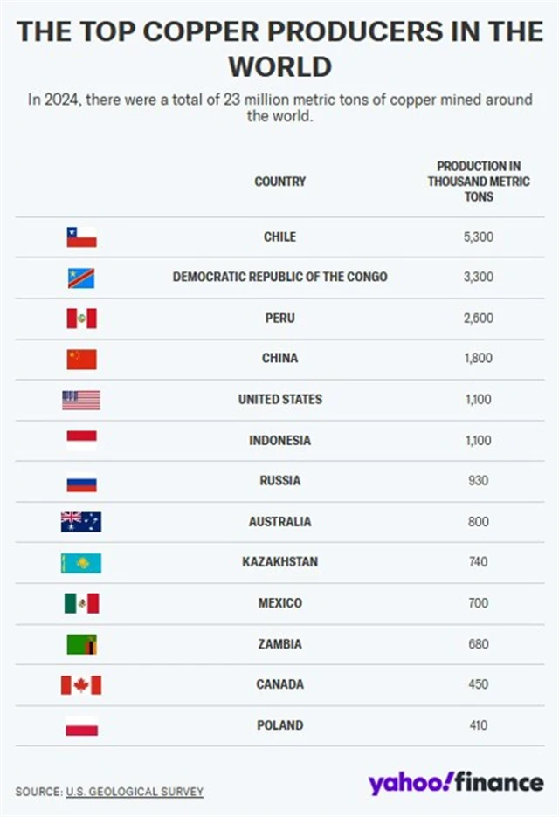Click the COUNTRY column header
The image size is (559, 817).
pyautogui.click(x=279, y=182)
